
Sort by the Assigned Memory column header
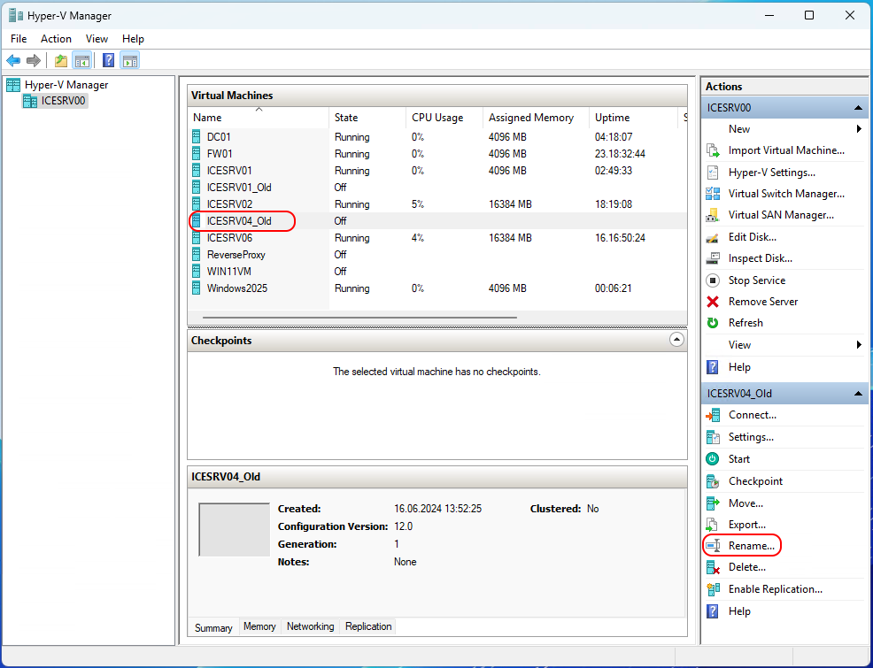coord(537,118)
